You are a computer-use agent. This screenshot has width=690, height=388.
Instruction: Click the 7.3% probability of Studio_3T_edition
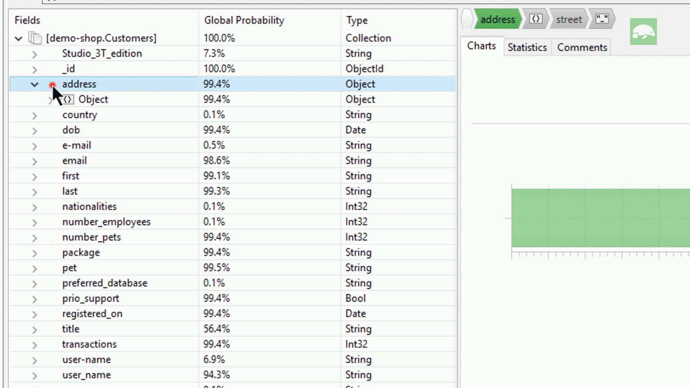[214, 53]
